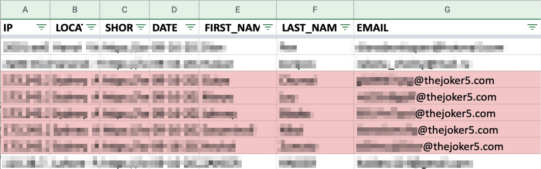
Task: Open the LAST_NAME column filter icon
Action: click(345, 28)
